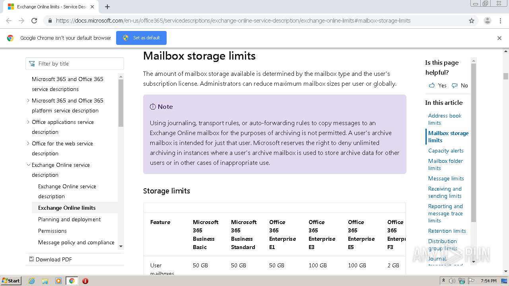
Task: Open Windows Media Player taskbar icon
Action: pyautogui.click(x=58, y=281)
